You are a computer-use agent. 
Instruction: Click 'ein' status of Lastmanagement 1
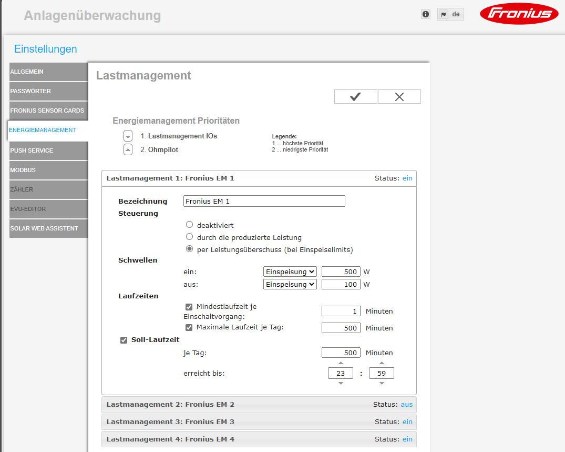407,178
